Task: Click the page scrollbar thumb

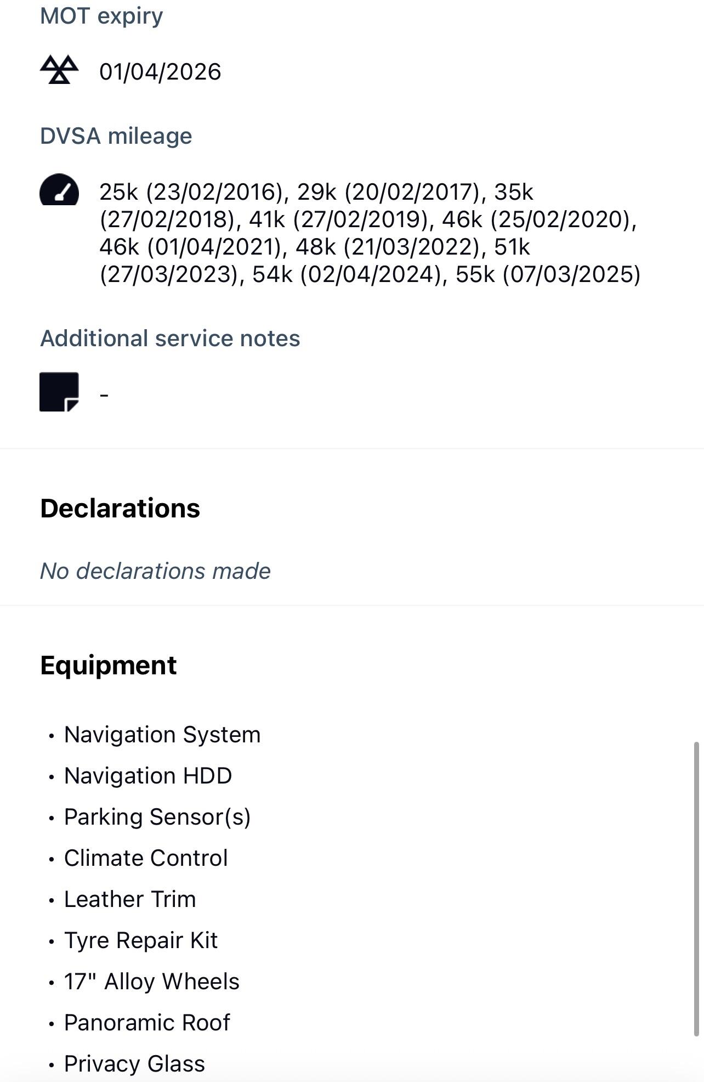Action: coord(696,889)
